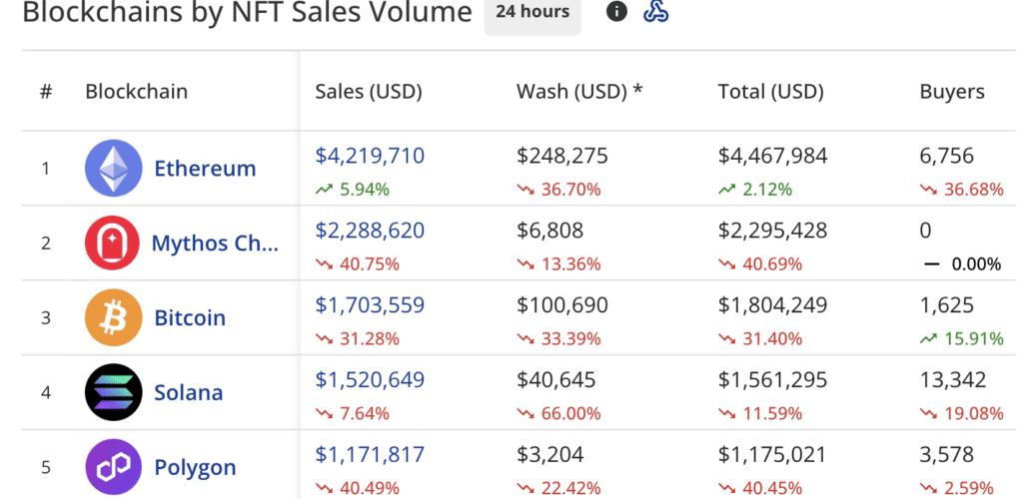Click Ethereum sales value $4,219,710
Viewport: 1023px width, 499px height.
coord(370,156)
